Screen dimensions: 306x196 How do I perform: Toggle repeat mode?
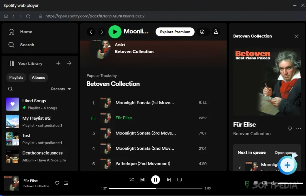point(179,180)
